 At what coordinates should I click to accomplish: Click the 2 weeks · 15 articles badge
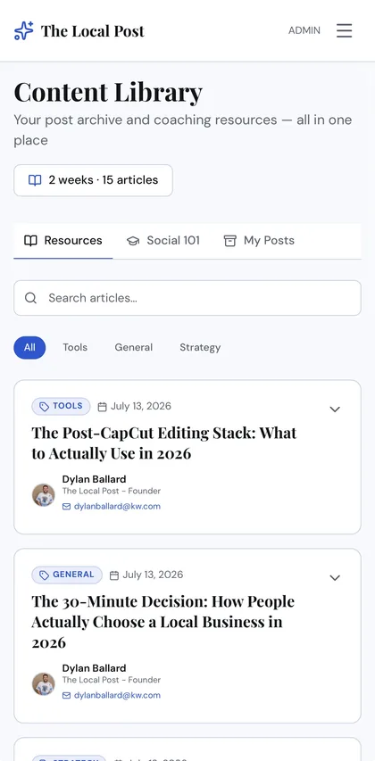(x=93, y=180)
